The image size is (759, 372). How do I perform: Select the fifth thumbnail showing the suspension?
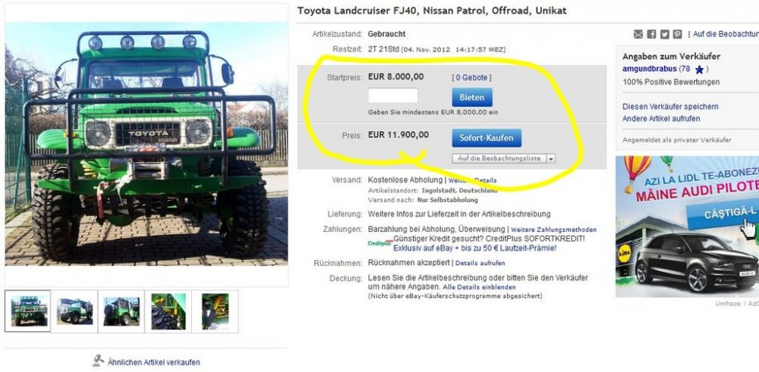point(215,311)
